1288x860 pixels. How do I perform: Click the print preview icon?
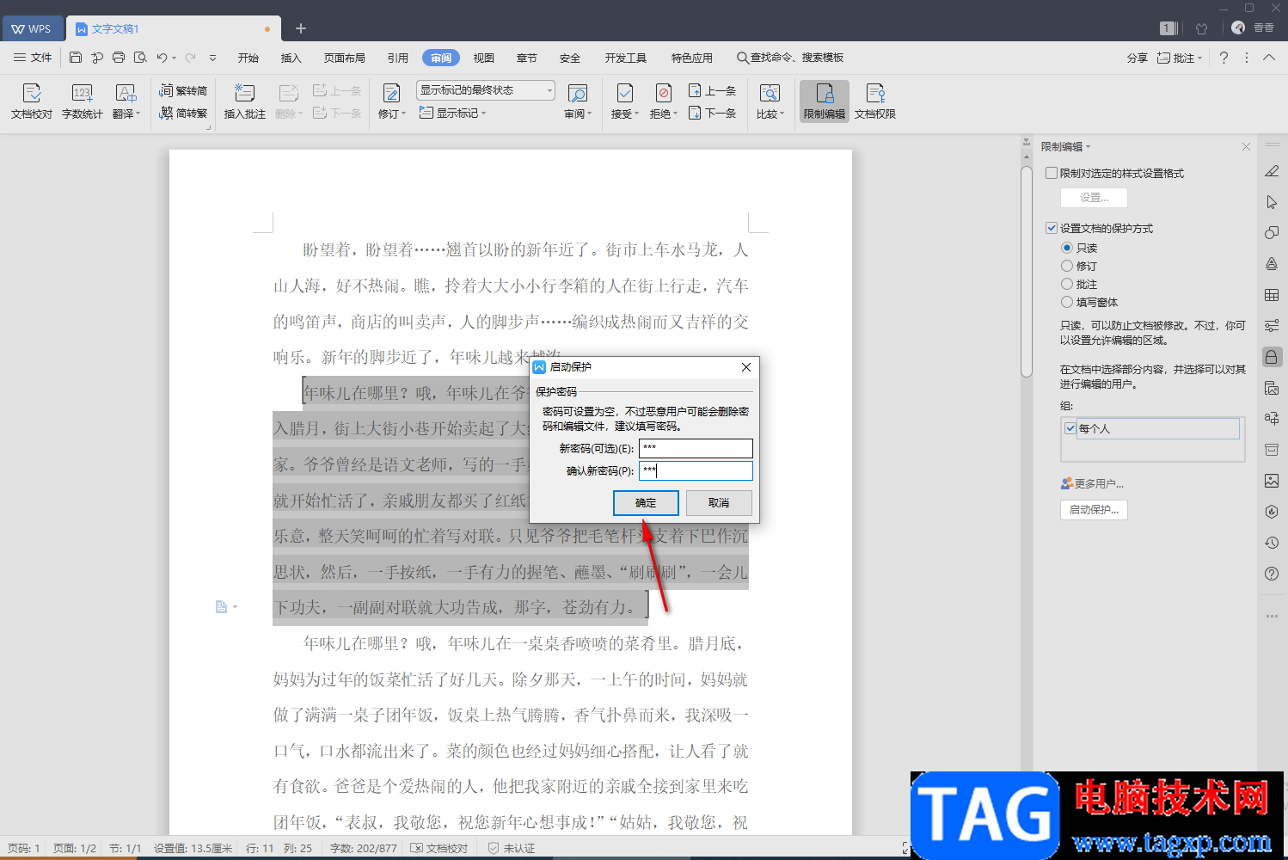140,58
